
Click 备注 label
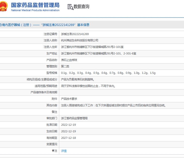point(54,112)
